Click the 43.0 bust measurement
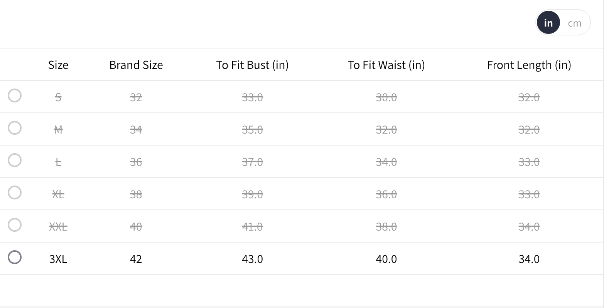Viewport: 604px width, 308px height. click(x=252, y=259)
